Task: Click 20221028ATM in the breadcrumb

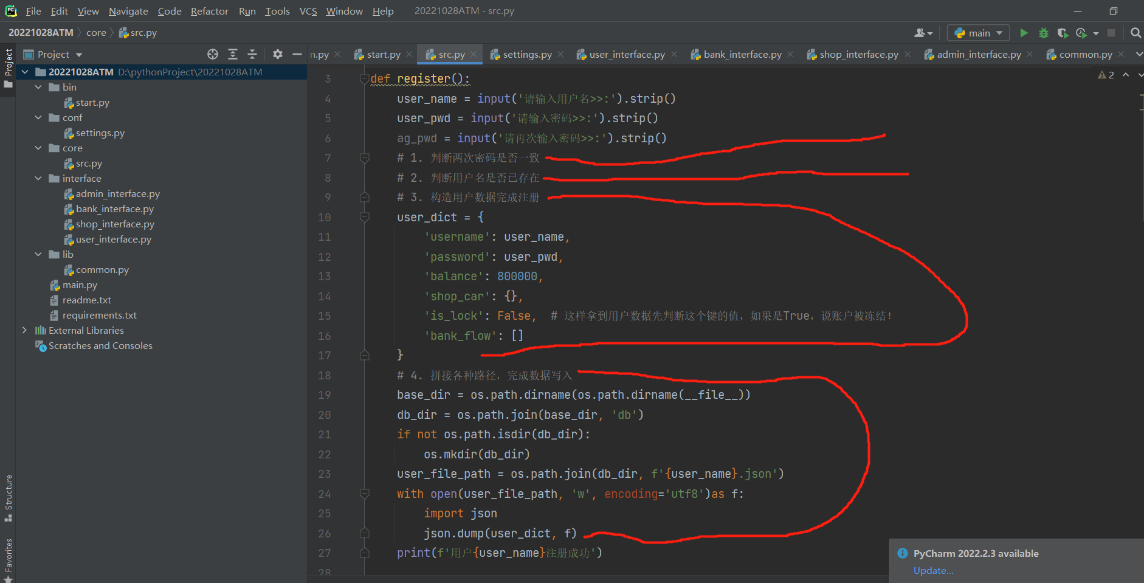Action: pyautogui.click(x=41, y=32)
